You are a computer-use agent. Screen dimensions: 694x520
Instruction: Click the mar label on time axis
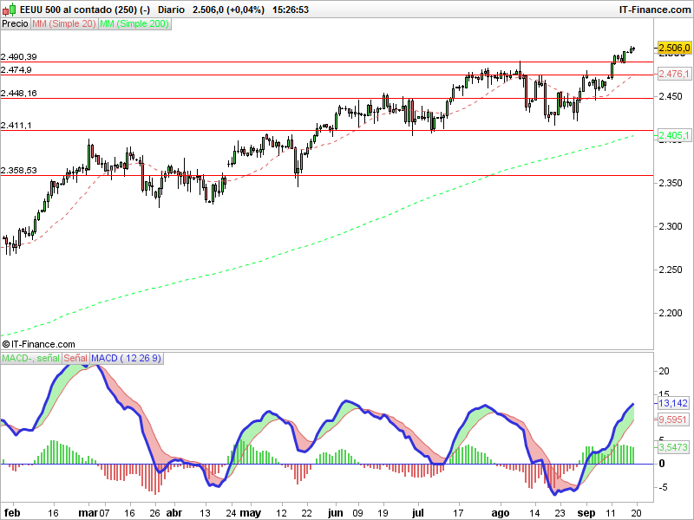point(88,513)
